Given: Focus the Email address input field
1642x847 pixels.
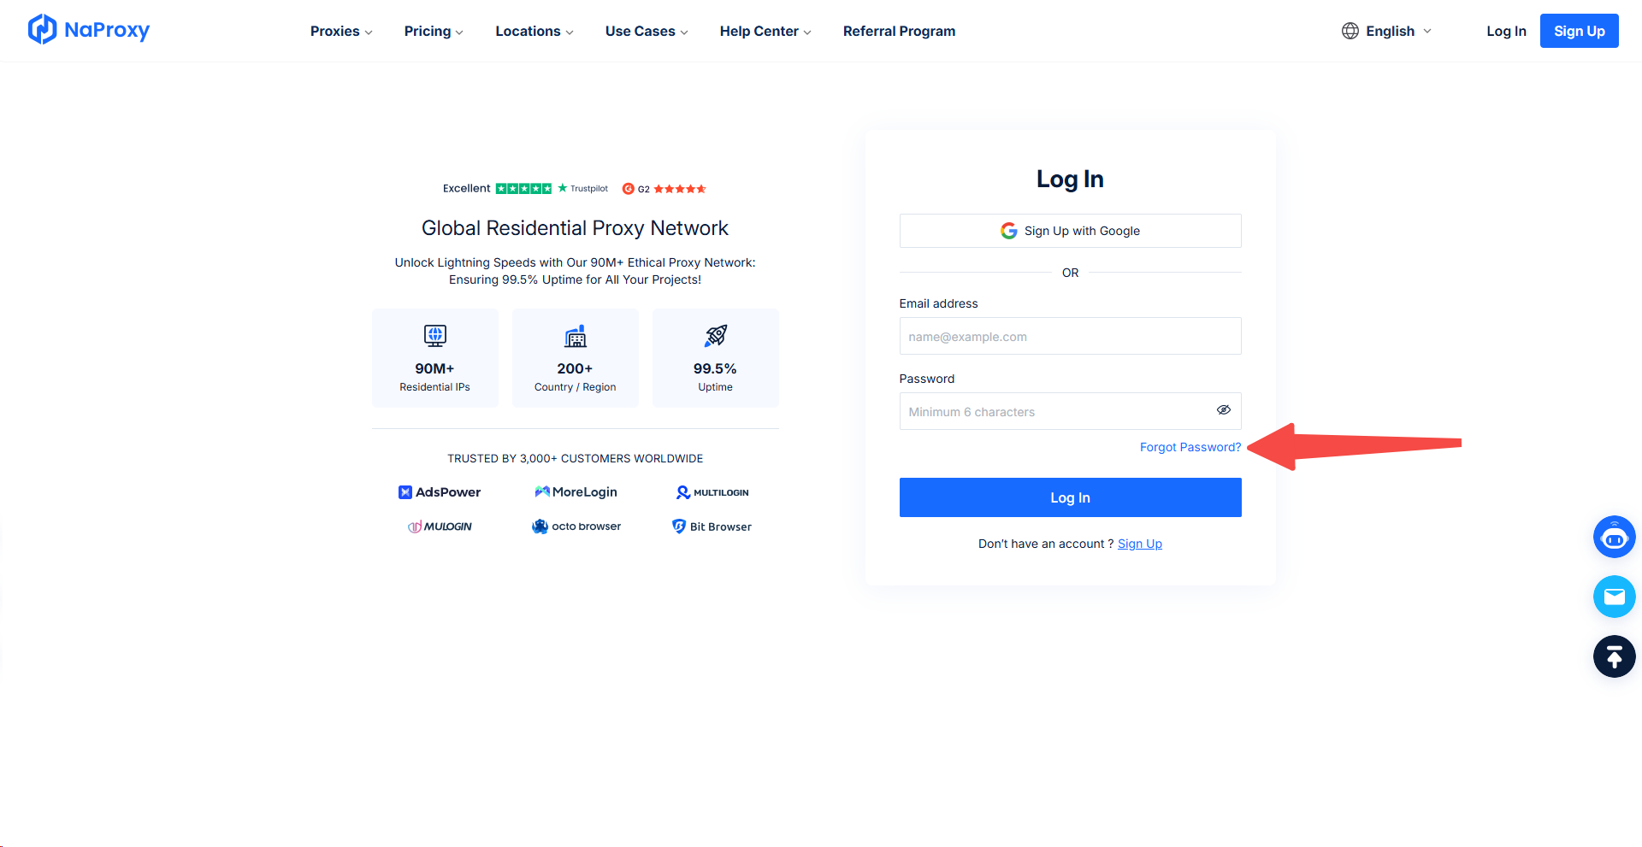Looking at the screenshot, I should [1070, 336].
